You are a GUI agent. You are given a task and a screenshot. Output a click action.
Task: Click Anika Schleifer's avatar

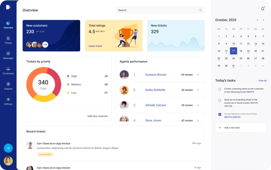click(124, 90)
